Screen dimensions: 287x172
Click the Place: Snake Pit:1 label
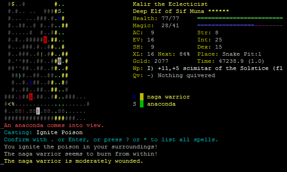pos(229,54)
